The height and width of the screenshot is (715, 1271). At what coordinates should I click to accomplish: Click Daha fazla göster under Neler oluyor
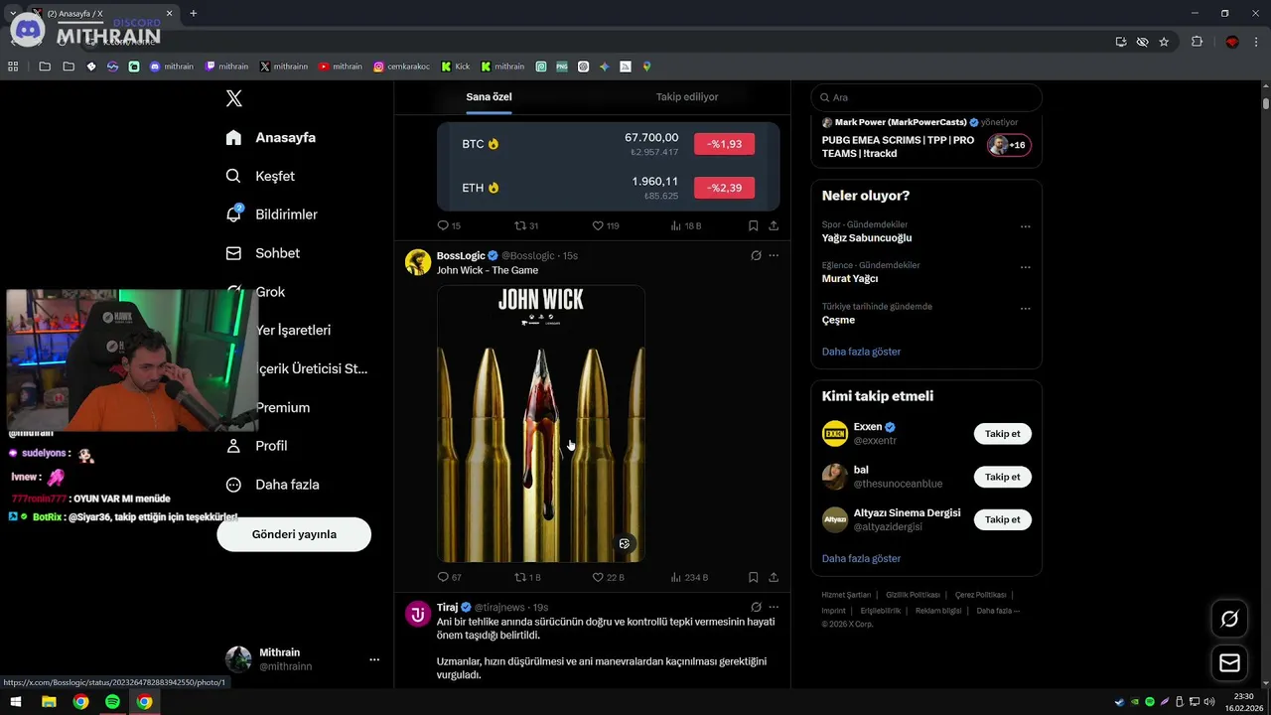(861, 352)
